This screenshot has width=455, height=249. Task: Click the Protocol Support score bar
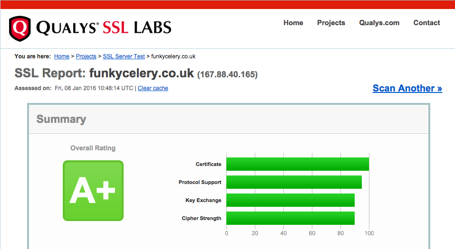(294, 182)
